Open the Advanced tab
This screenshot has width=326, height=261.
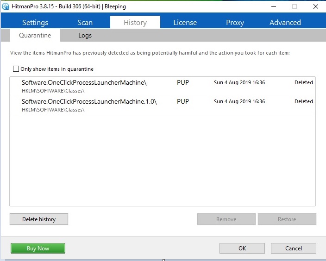(x=285, y=22)
